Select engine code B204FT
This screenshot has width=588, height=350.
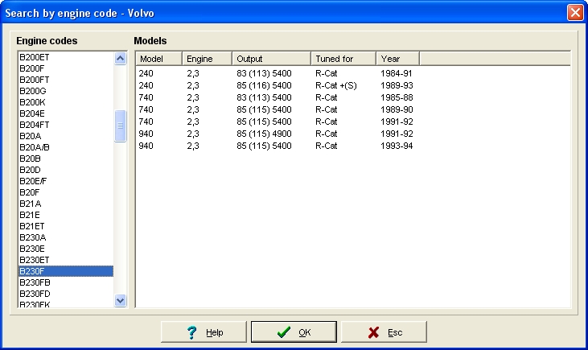pyautogui.click(x=66, y=125)
